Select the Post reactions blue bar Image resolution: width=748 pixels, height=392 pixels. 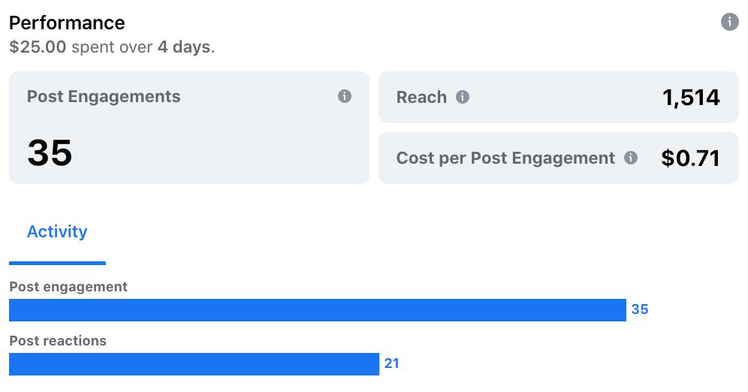pyautogui.click(x=194, y=363)
